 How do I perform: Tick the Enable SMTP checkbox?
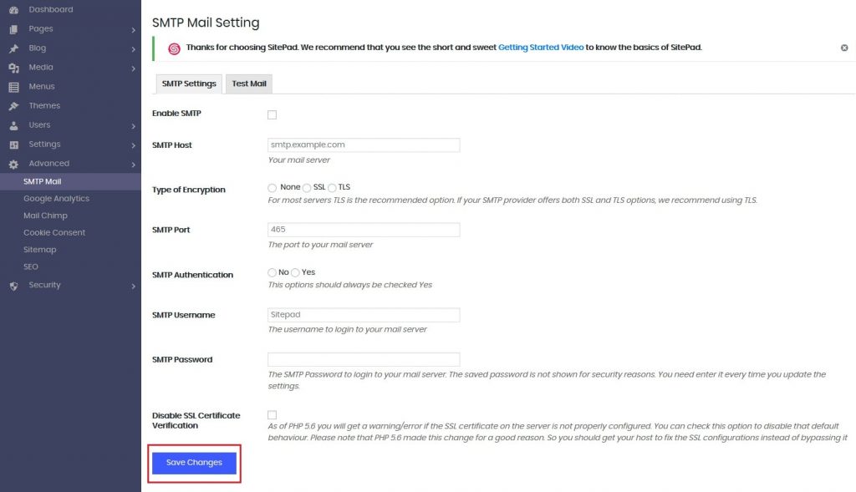click(272, 114)
